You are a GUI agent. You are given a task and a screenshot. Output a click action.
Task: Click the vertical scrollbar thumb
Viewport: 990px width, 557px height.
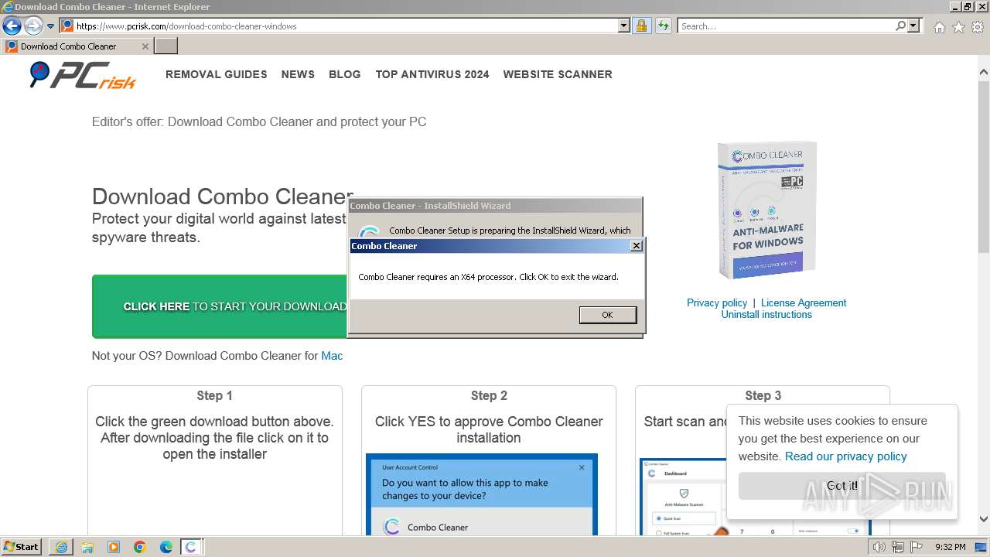(x=983, y=166)
